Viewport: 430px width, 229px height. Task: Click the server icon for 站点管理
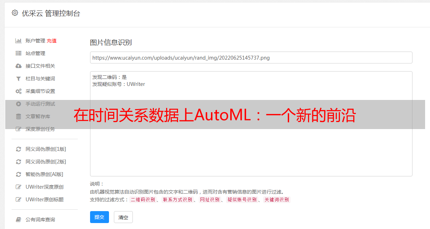point(19,53)
